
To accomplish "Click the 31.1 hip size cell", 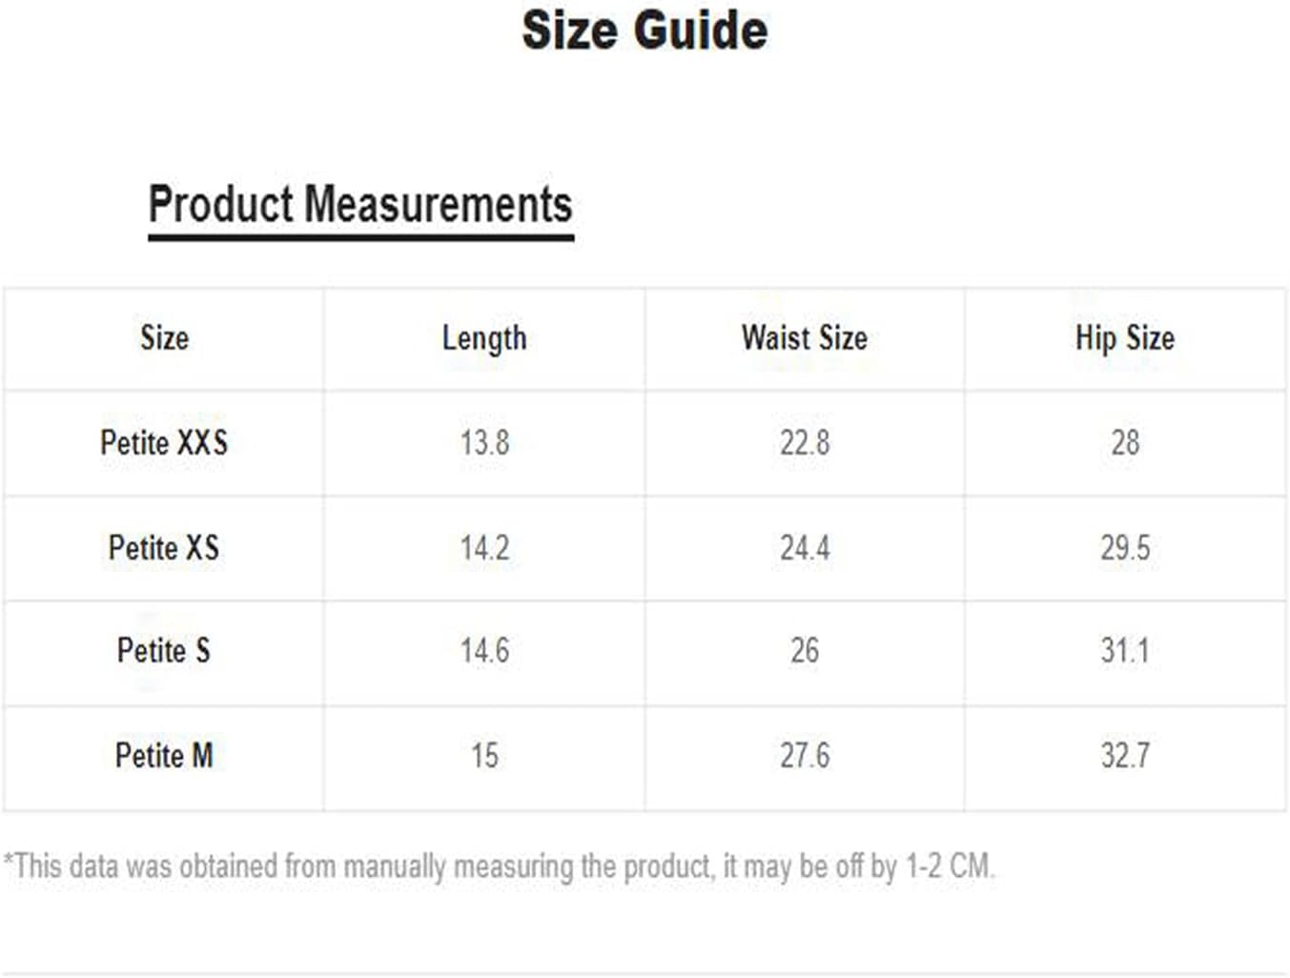I will [x=1125, y=650].
